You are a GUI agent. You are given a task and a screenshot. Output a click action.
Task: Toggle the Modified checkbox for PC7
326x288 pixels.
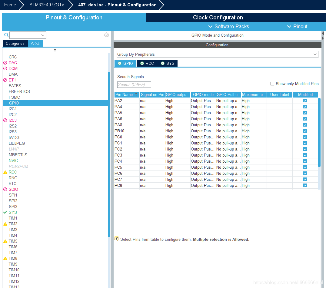click(305, 179)
